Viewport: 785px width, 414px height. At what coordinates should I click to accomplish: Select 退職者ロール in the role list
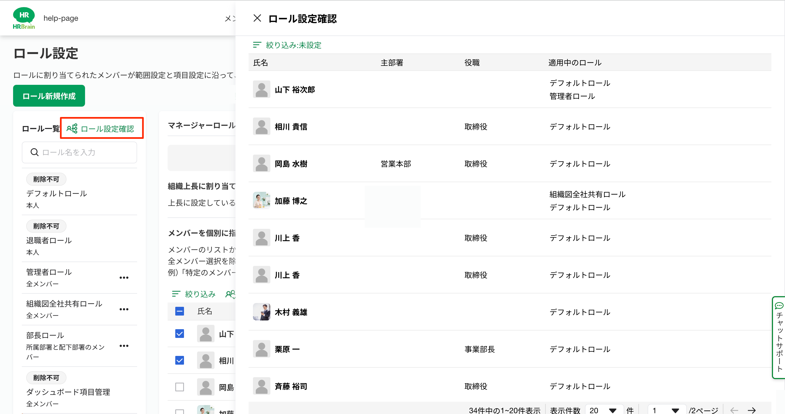pos(49,241)
